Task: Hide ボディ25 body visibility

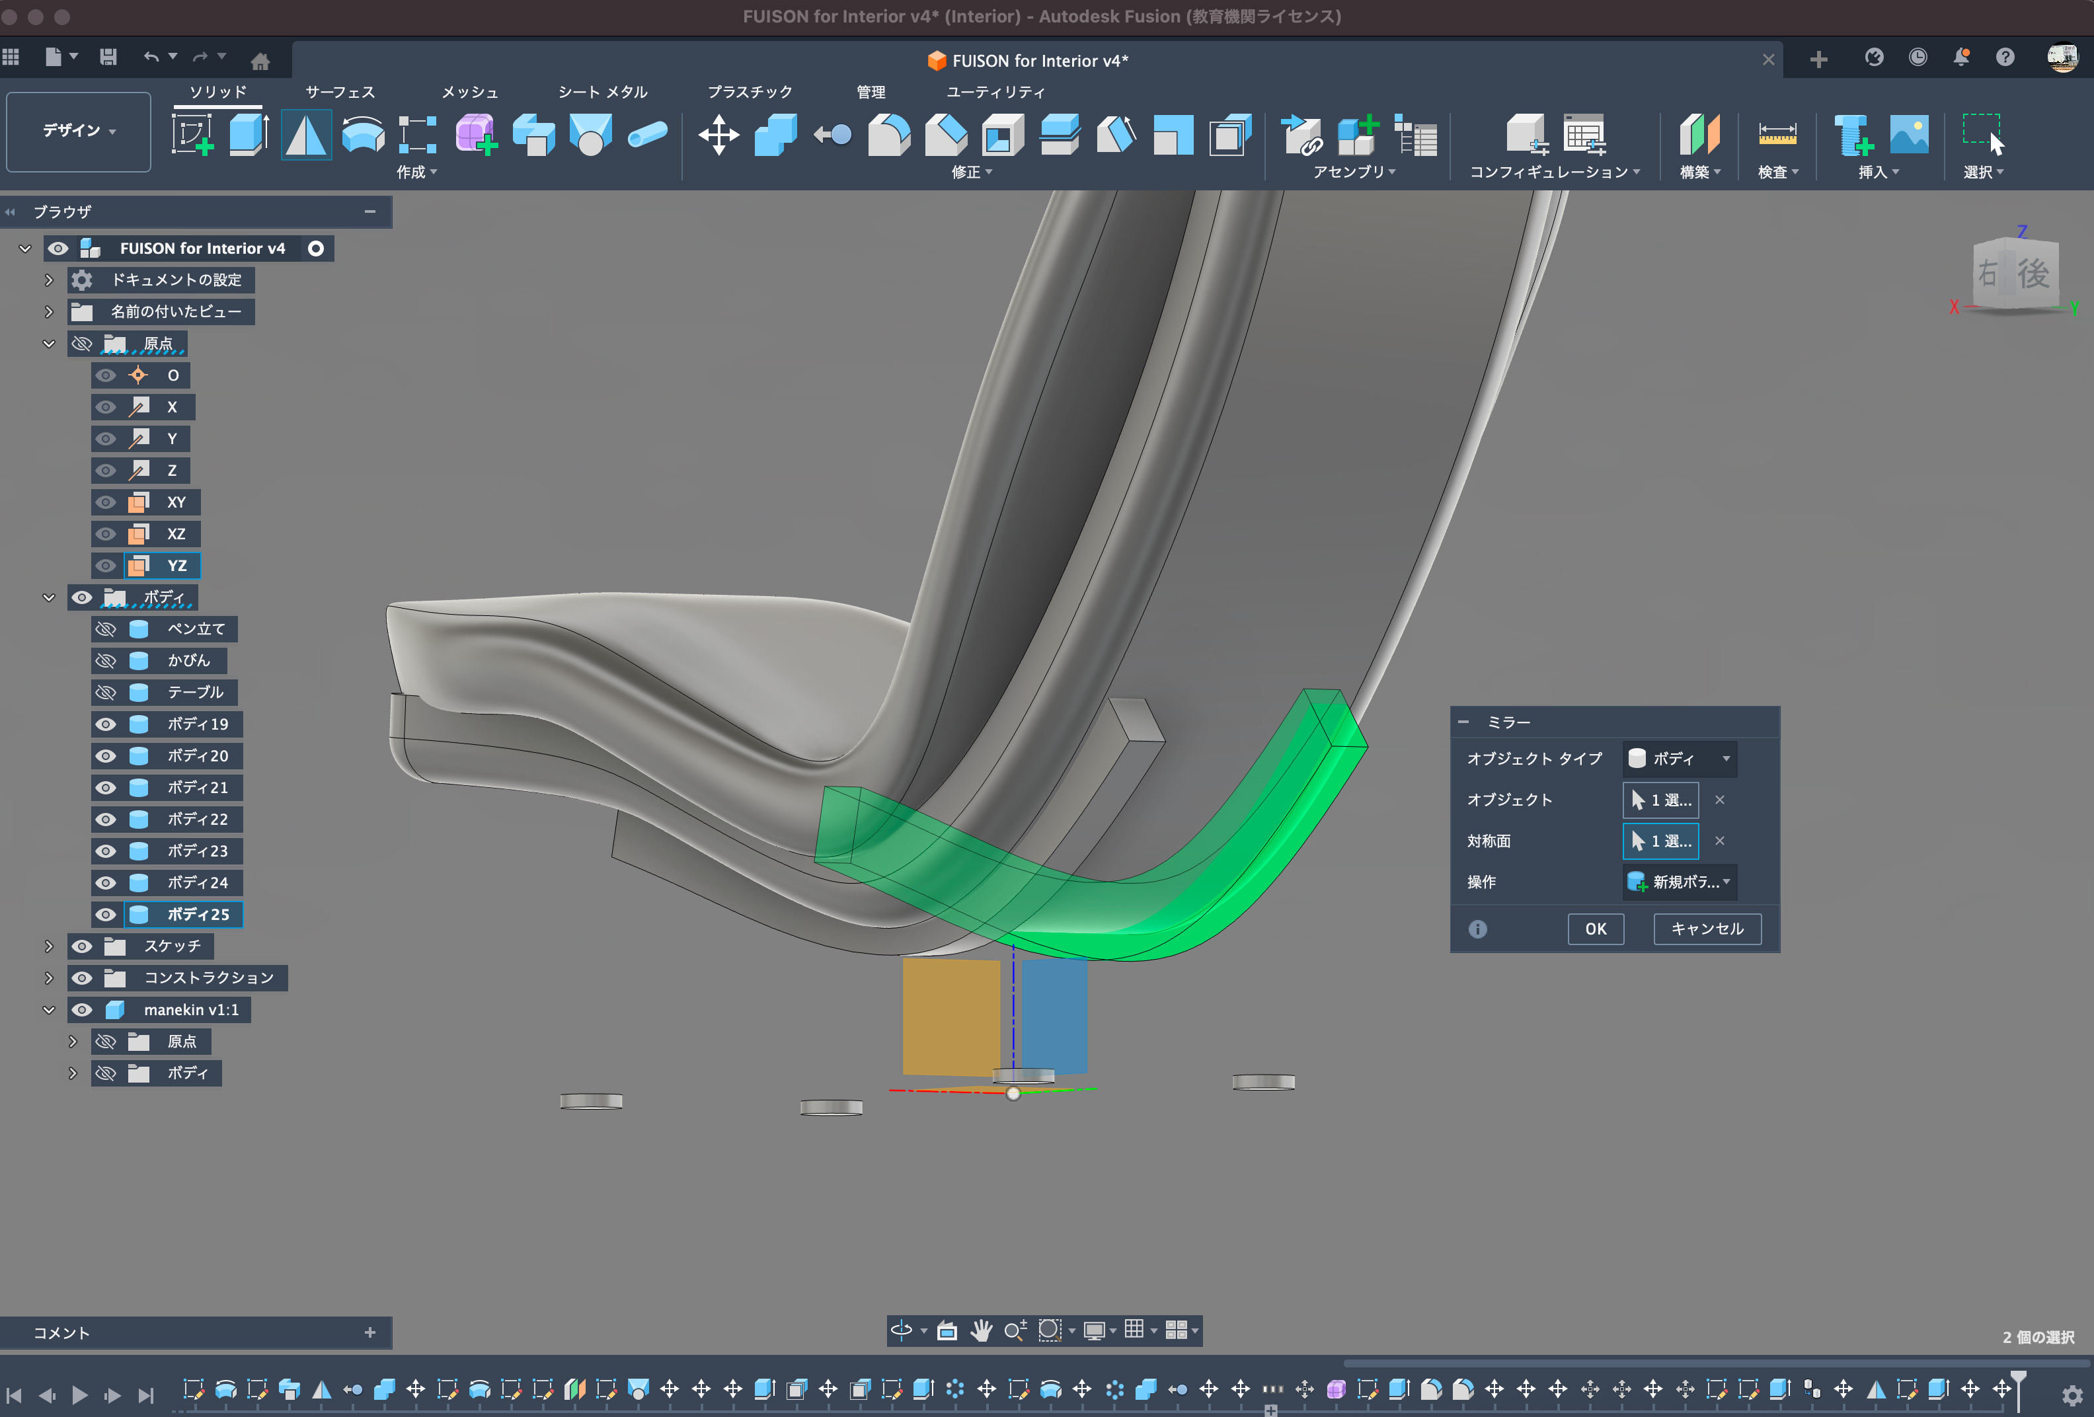Action: tap(106, 914)
